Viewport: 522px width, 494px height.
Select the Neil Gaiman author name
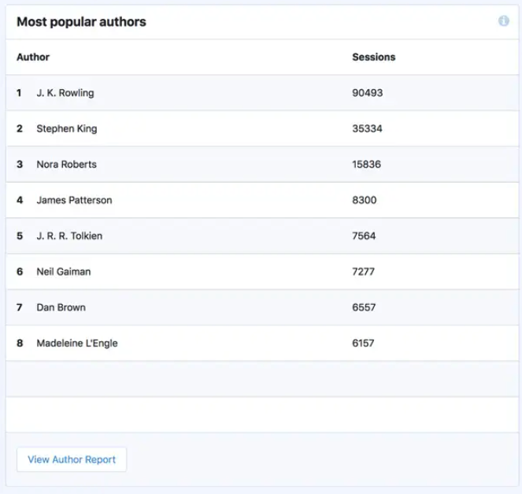pyautogui.click(x=64, y=272)
